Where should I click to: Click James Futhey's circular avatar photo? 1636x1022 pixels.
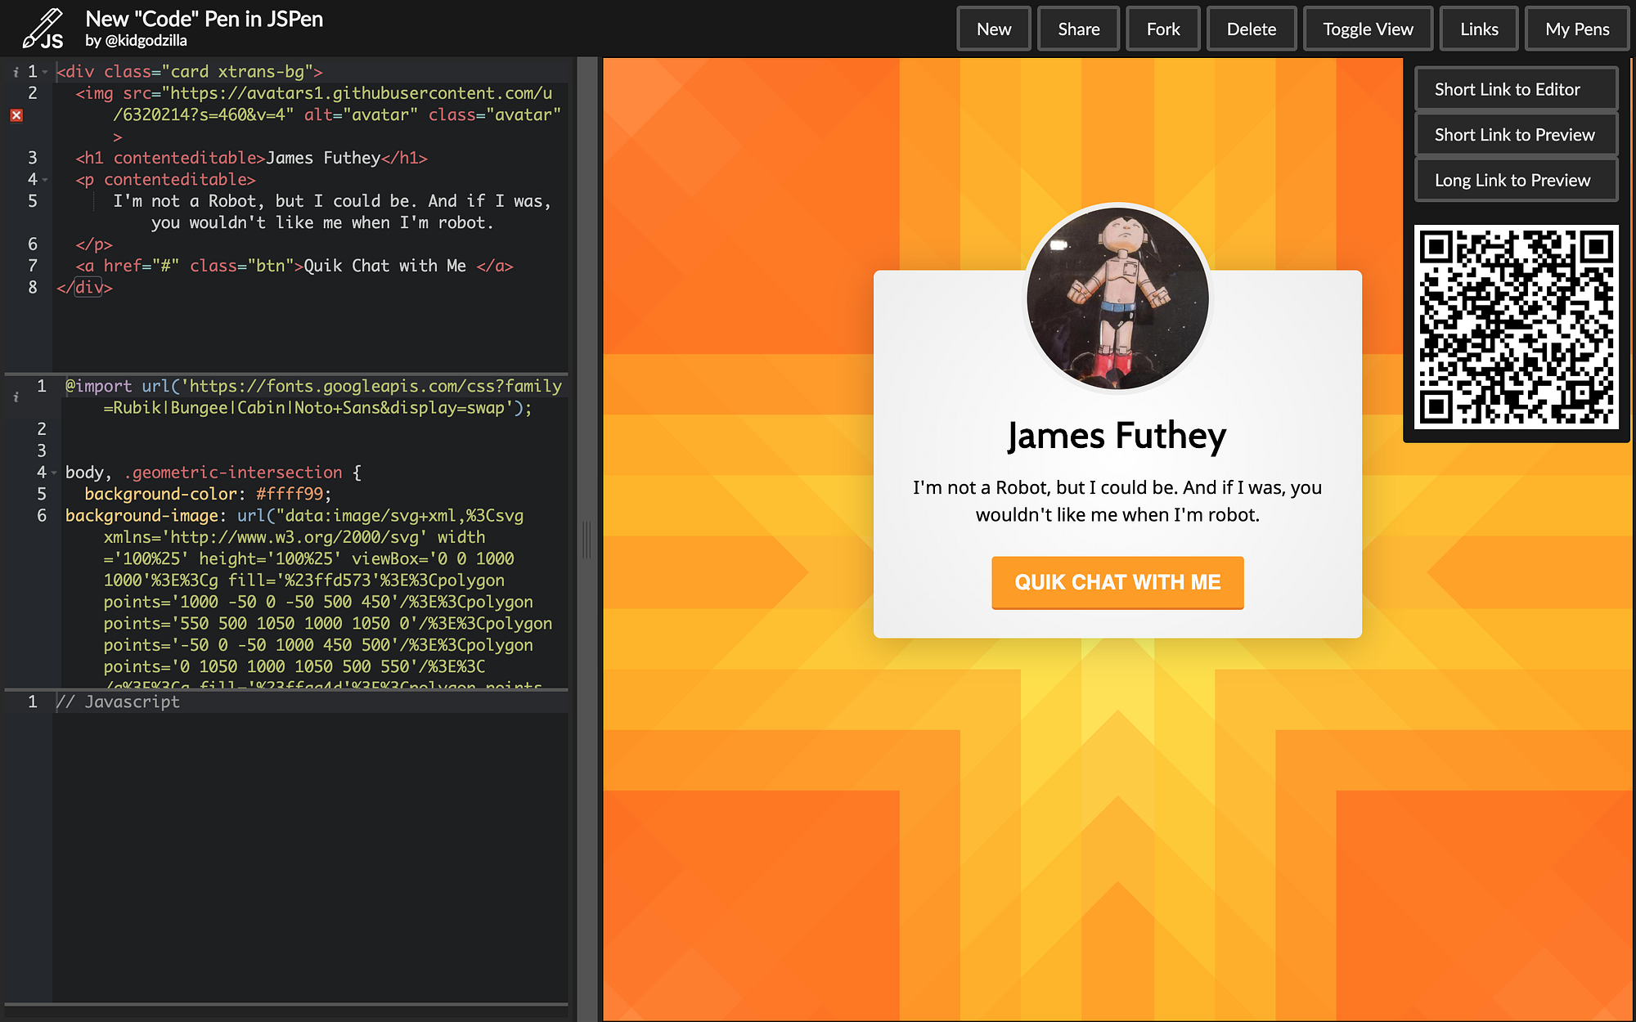[x=1117, y=300]
